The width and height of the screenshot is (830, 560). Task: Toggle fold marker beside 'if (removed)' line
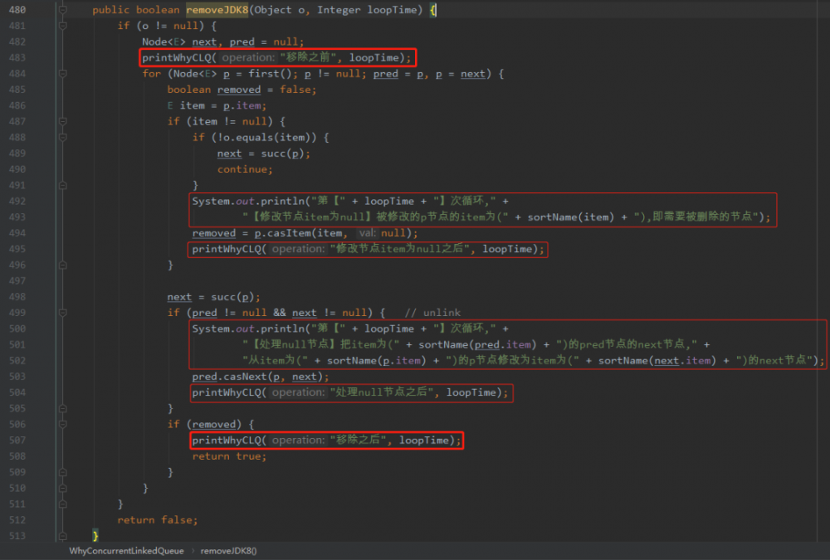[x=62, y=424]
